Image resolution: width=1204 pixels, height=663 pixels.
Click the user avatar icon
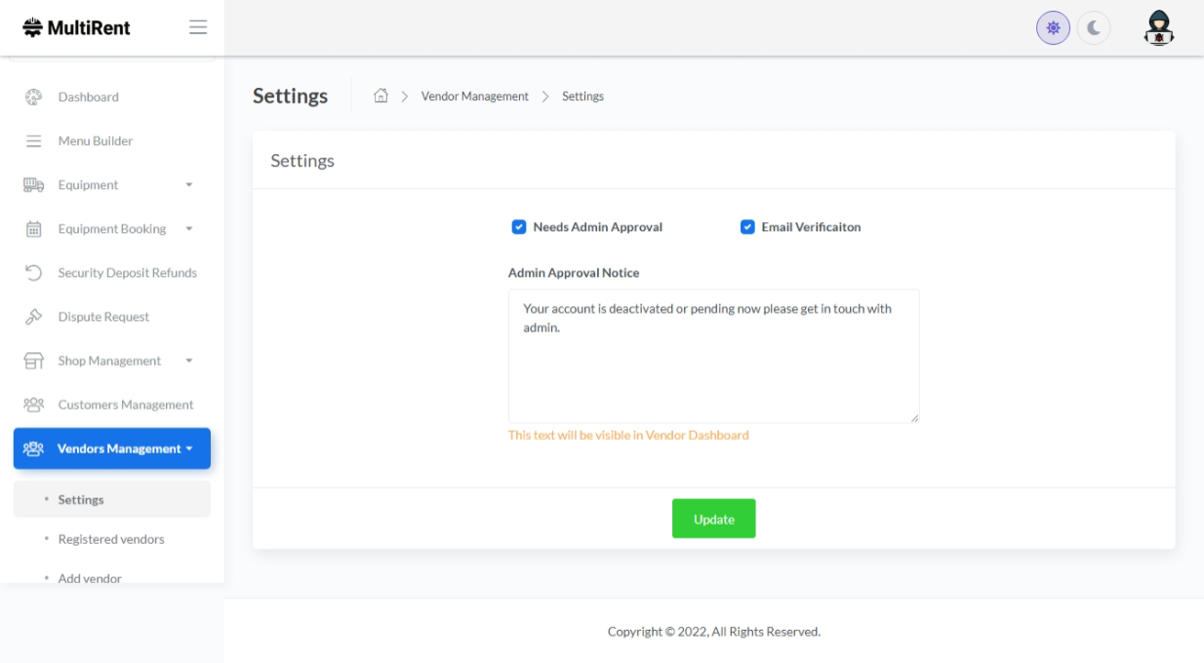tap(1158, 28)
